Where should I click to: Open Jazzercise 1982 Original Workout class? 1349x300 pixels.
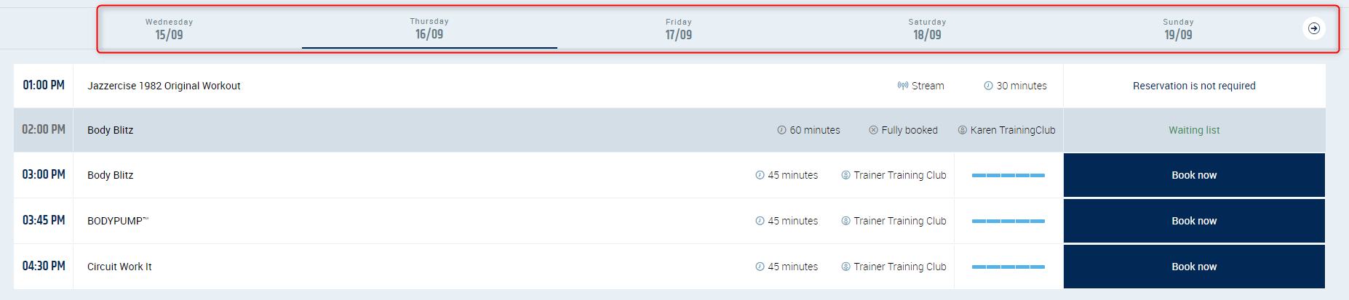164,86
